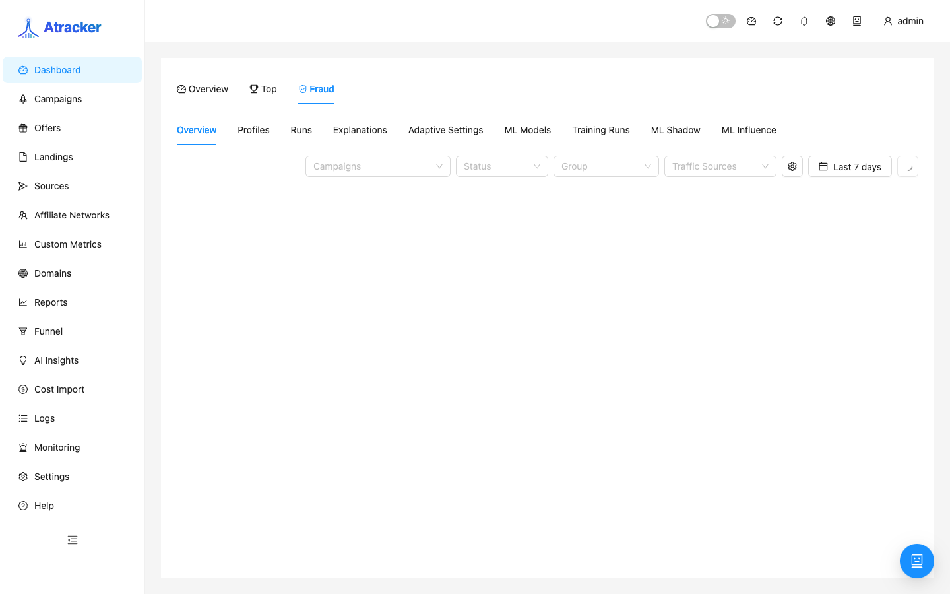Screen dimensions: 950x594
Task: Click the loading refresh button beside date range
Action: [908, 166]
